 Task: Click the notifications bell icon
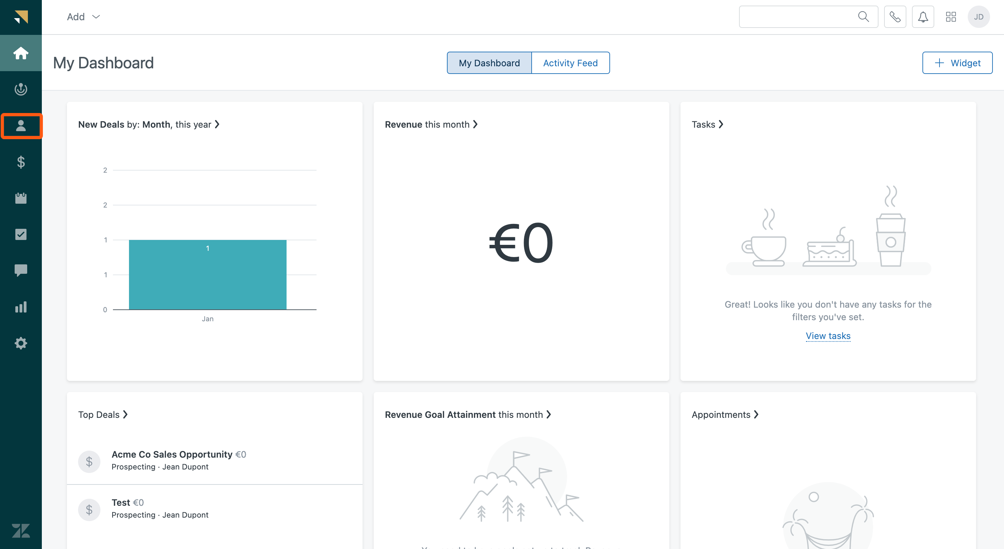pyautogui.click(x=922, y=17)
